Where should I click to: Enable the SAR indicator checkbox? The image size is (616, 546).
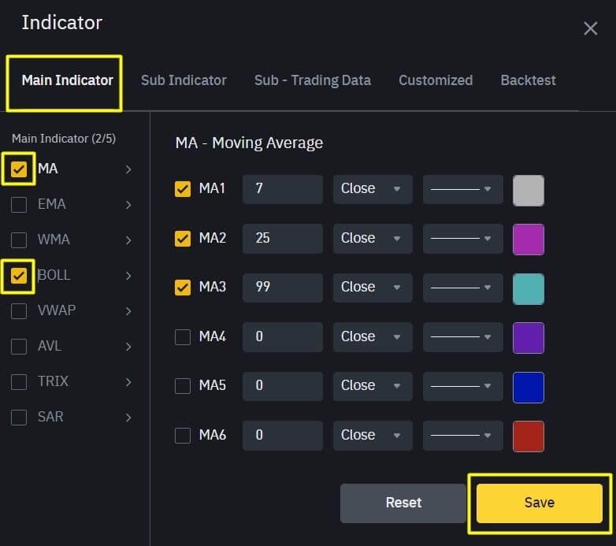(18, 418)
